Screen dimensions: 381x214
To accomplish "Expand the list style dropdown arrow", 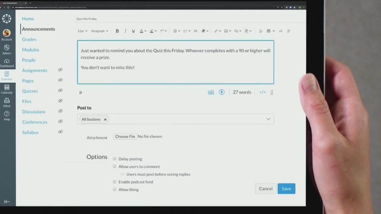I will pyautogui.click(x=189, y=31).
